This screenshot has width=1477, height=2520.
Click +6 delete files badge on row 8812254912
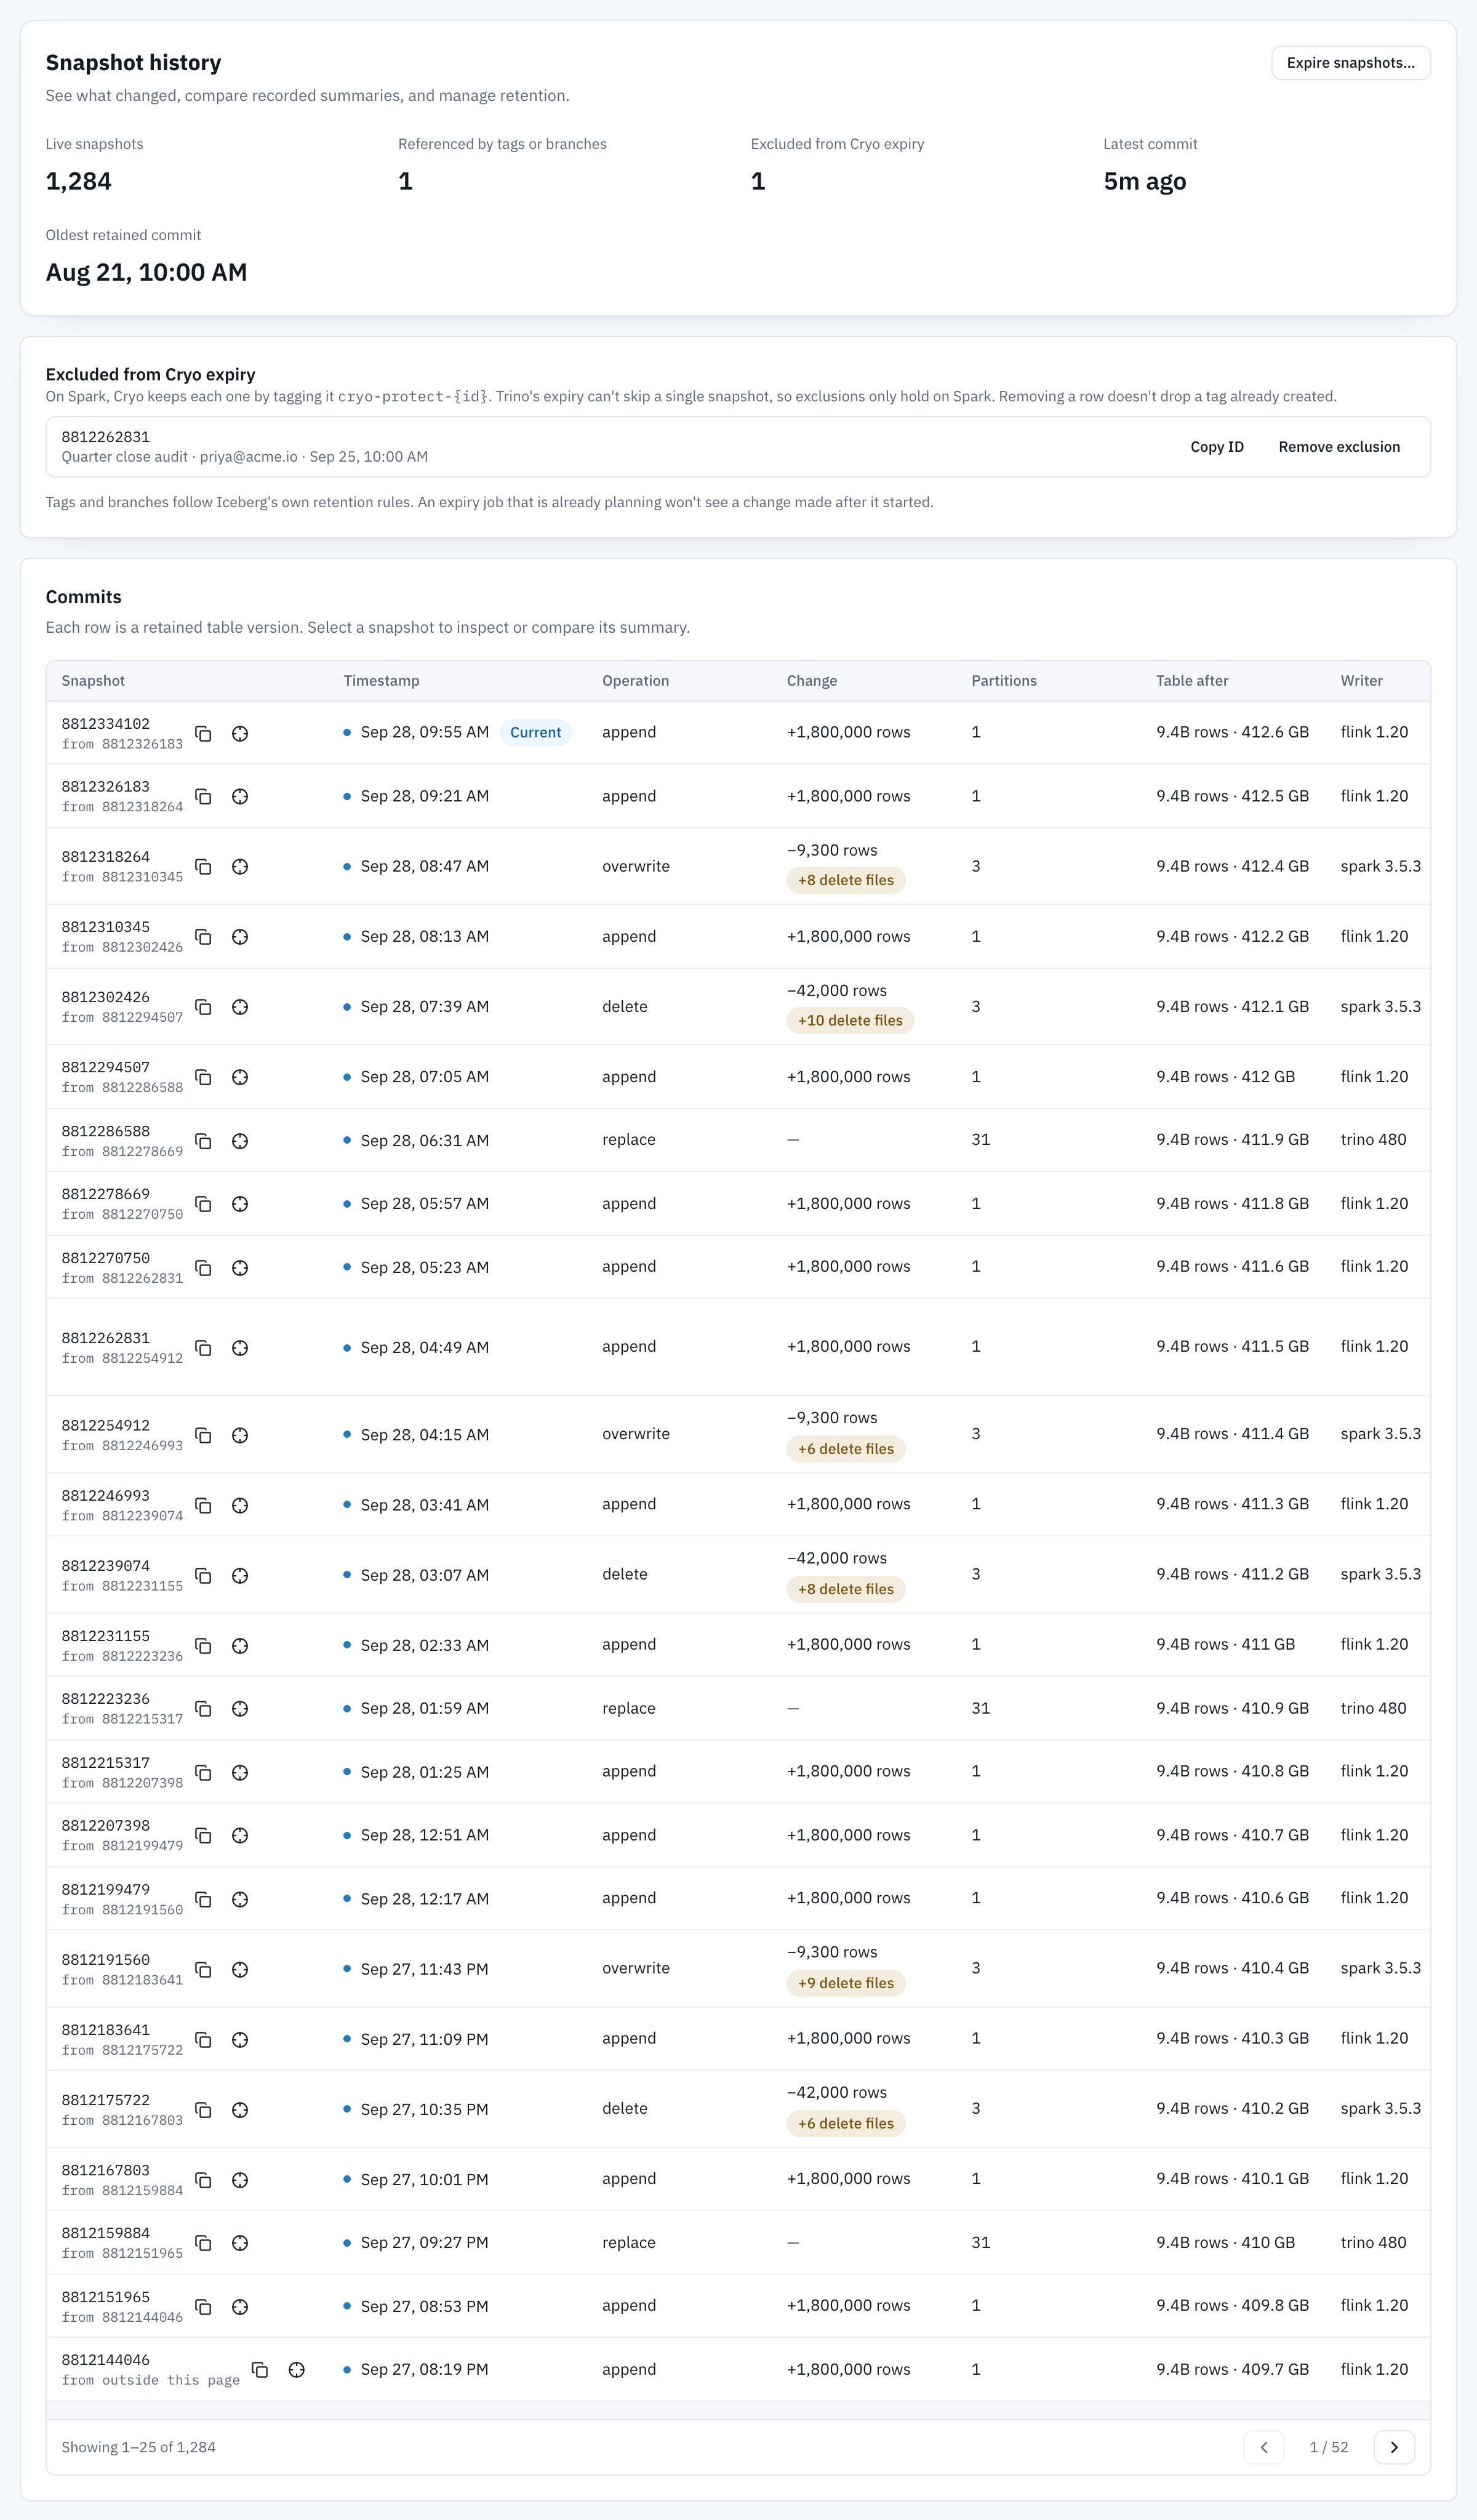click(x=846, y=1449)
